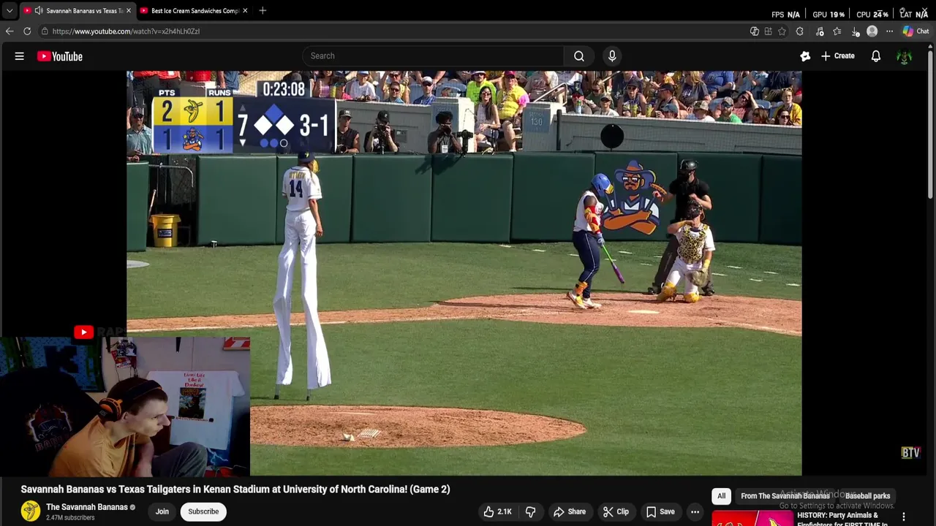Save the video to a playlist
This screenshot has width=936, height=526.
(x=660, y=511)
